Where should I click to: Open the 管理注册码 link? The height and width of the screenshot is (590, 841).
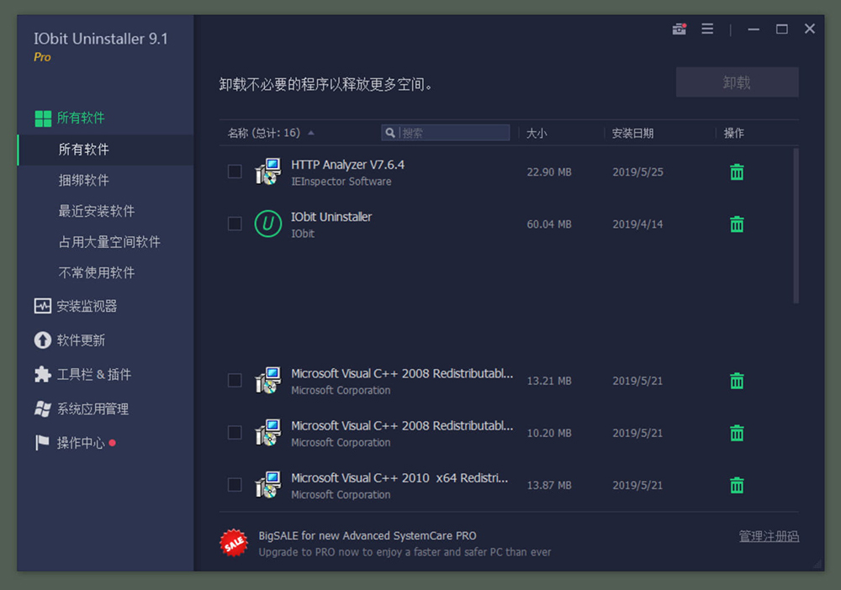[769, 536]
